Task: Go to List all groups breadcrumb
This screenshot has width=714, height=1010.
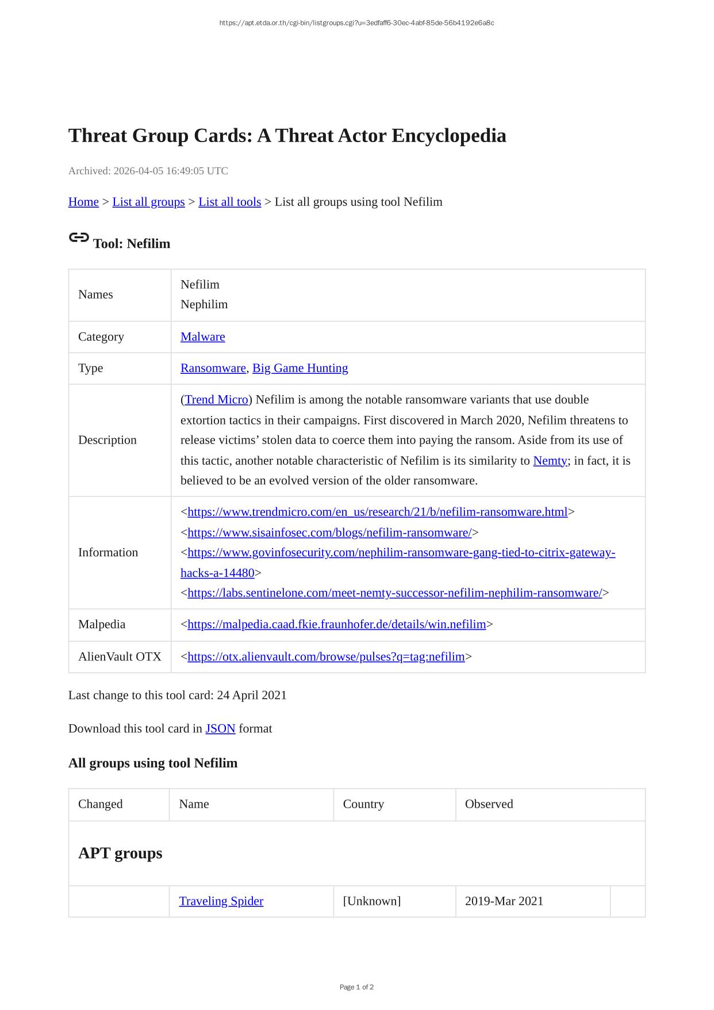Action: (x=148, y=202)
